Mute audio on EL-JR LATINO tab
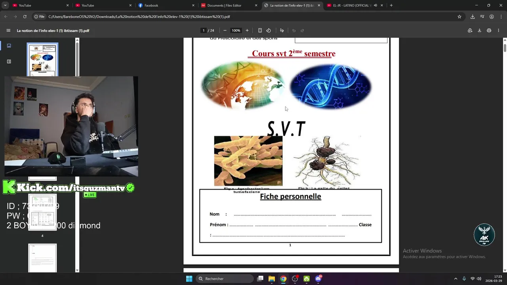The width and height of the screenshot is (507, 285). point(375,5)
